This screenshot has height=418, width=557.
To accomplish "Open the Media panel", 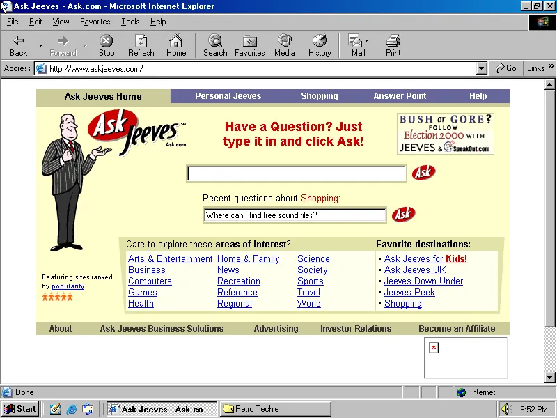I will 284,45.
